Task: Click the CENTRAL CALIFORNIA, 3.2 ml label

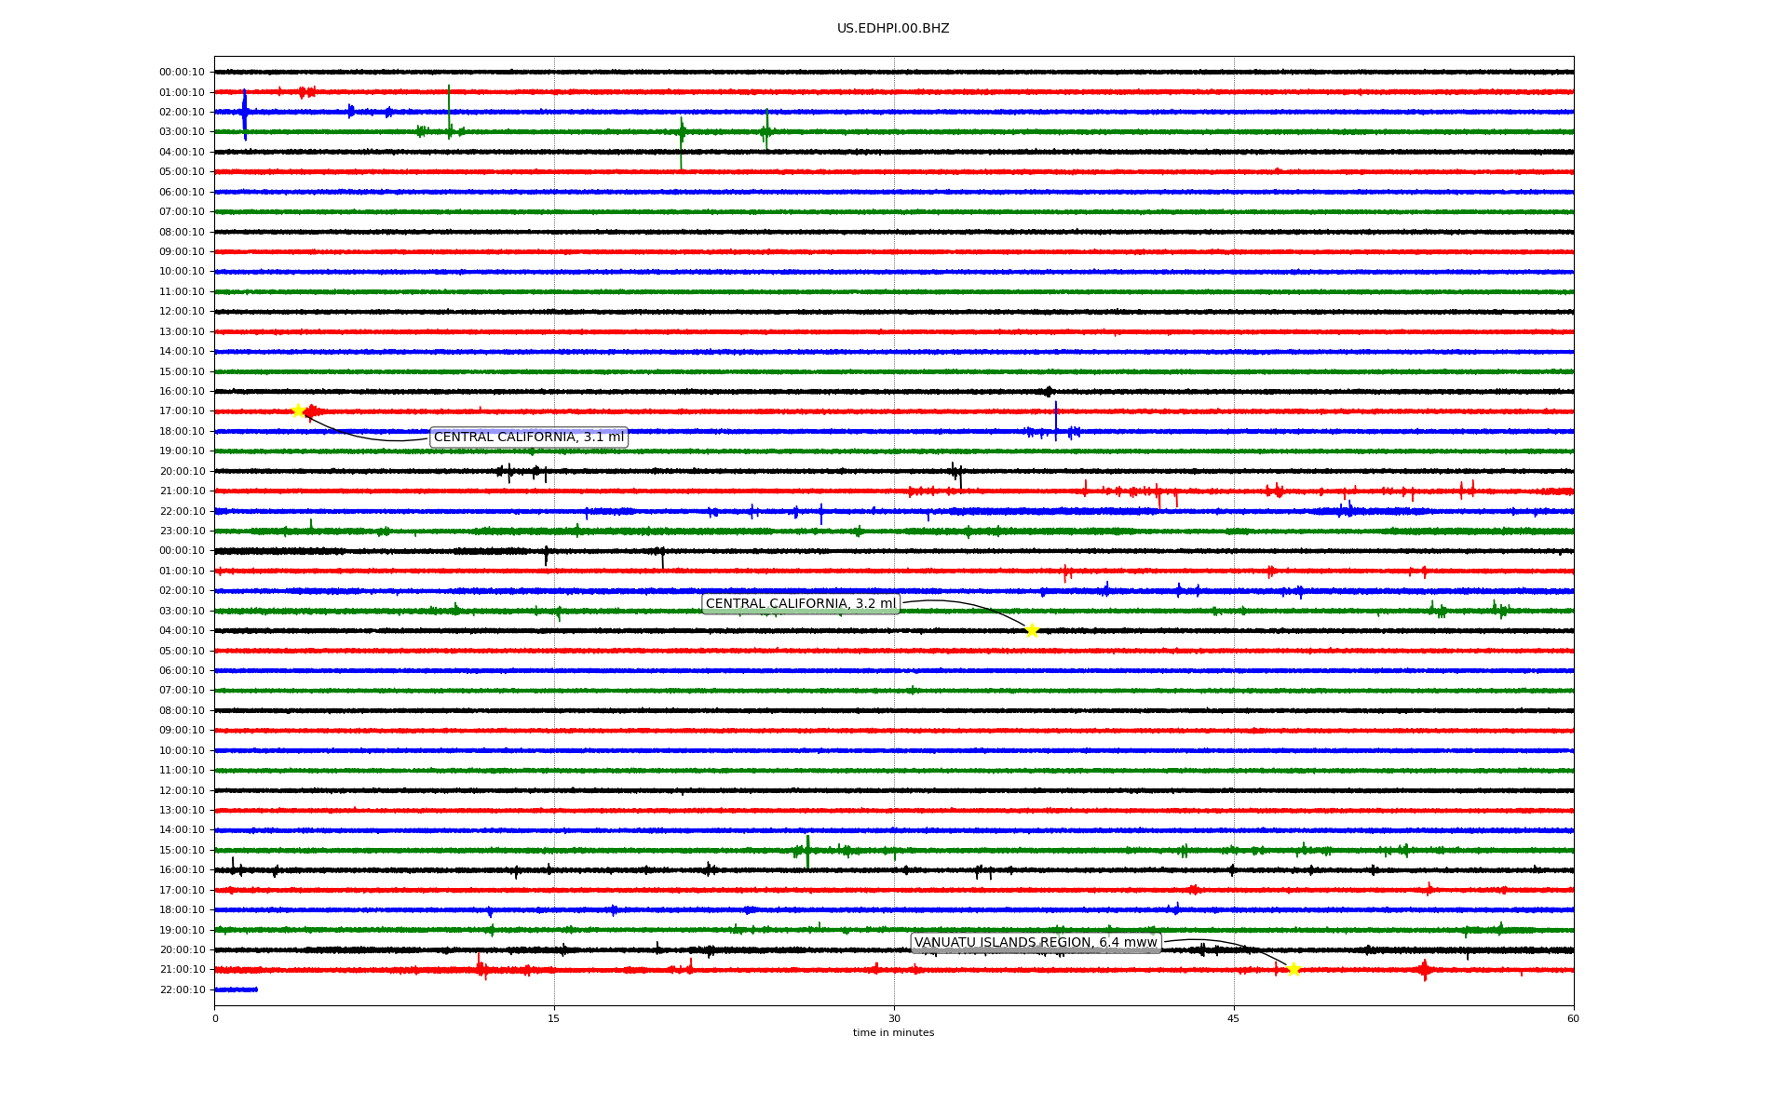Action: [x=801, y=604]
